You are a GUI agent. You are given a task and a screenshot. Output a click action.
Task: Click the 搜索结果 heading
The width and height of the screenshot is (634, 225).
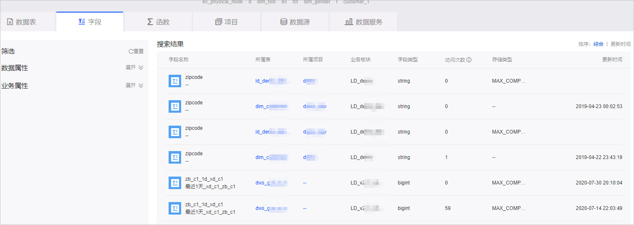tap(170, 44)
